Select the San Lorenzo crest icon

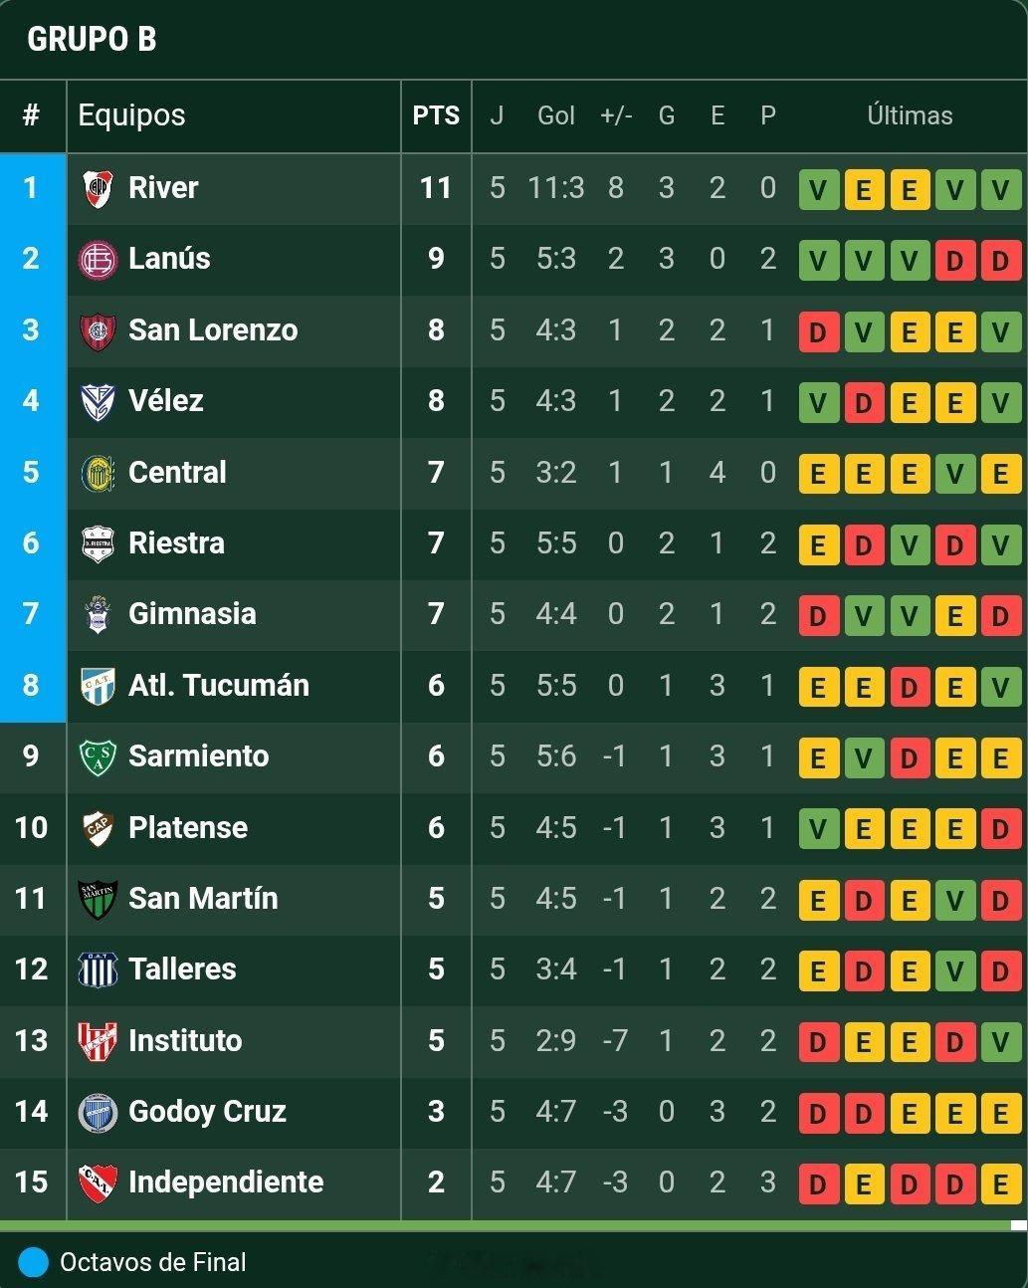pyautogui.click(x=98, y=330)
